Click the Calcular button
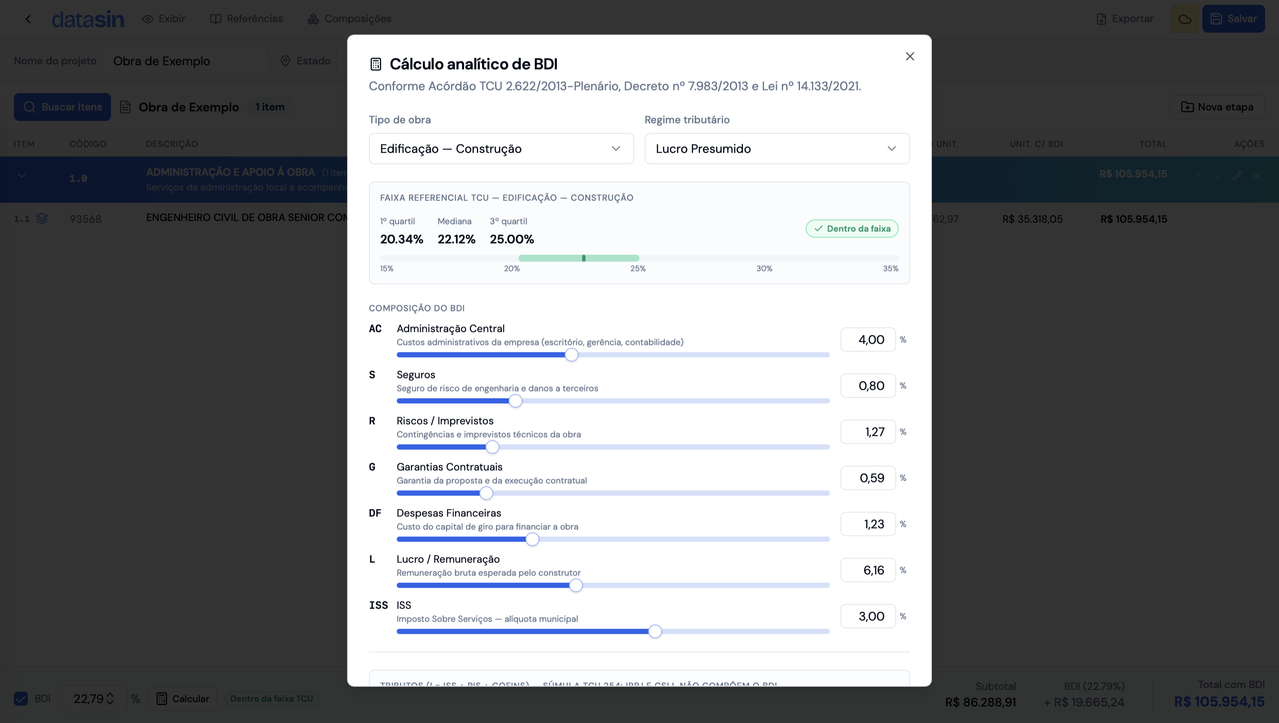The width and height of the screenshot is (1279, 723). (x=182, y=699)
